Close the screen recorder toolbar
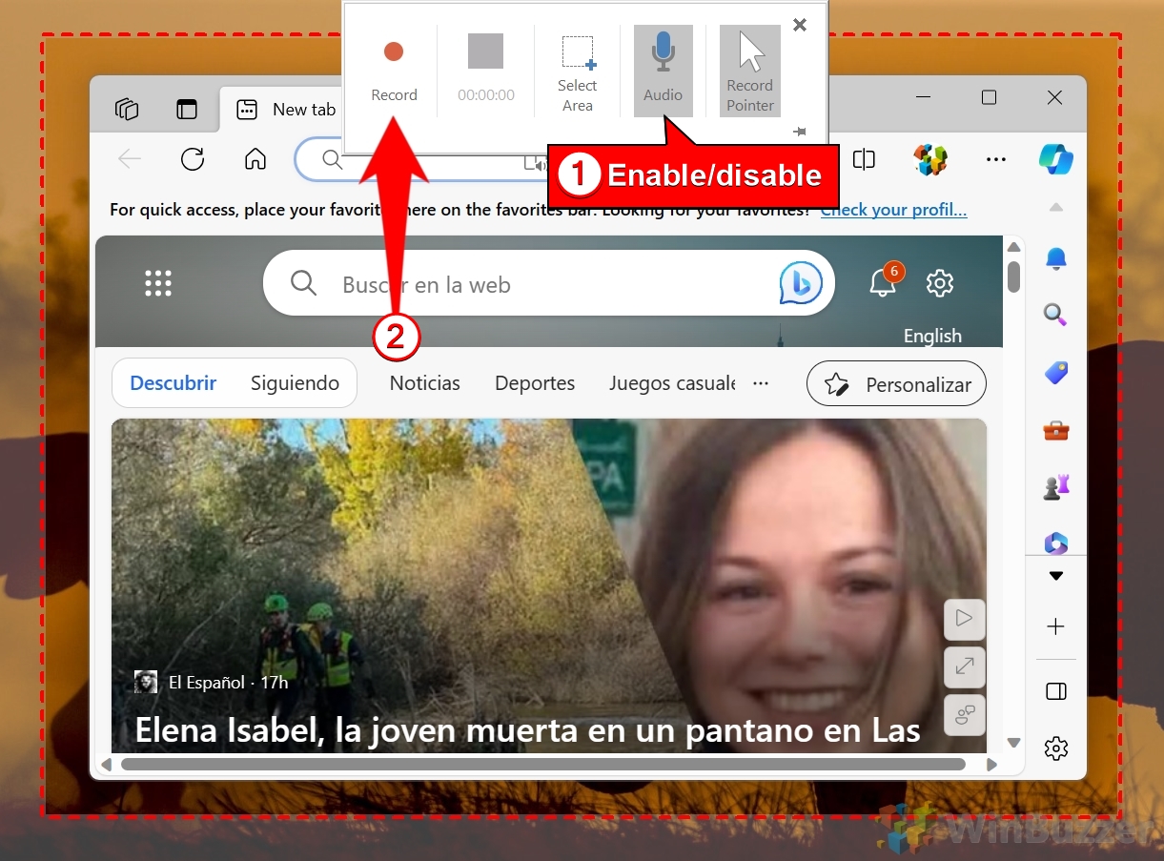1164x861 pixels. tap(800, 25)
